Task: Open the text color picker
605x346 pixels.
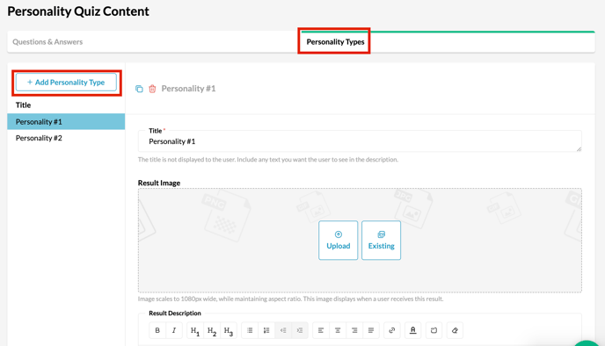Action: tap(412, 330)
